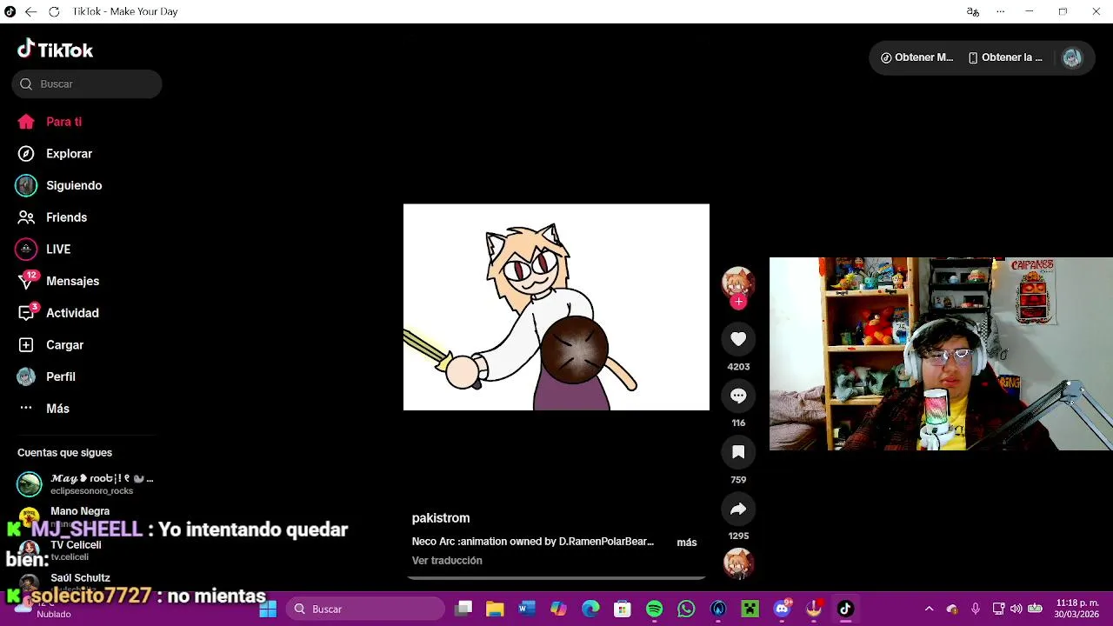Open Microsoft Store from taskbar
The image size is (1113, 626).
623,609
